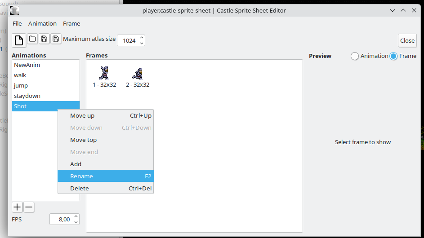Click the second floppy (Save As) icon
Image resolution: width=424 pixels, height=238 pixels.
[55, 39]
